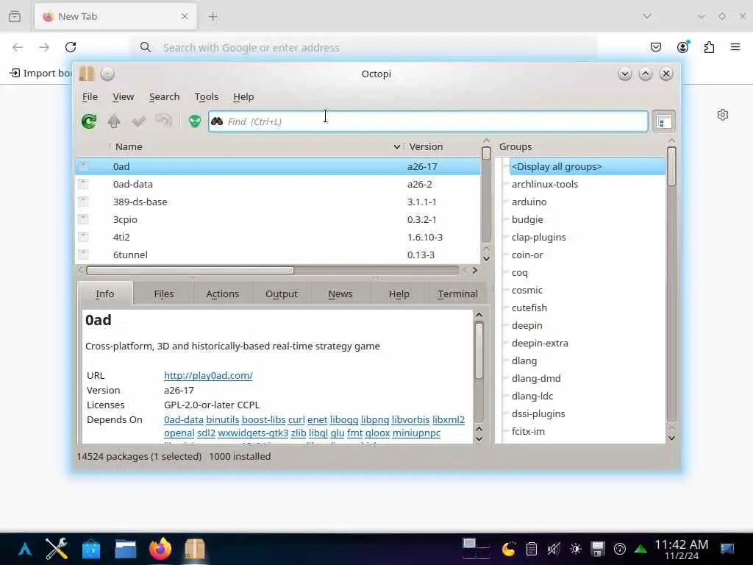753x565 pixels.
Task: Click the undo cancel toolbar icon
Action: click(163, 120)
